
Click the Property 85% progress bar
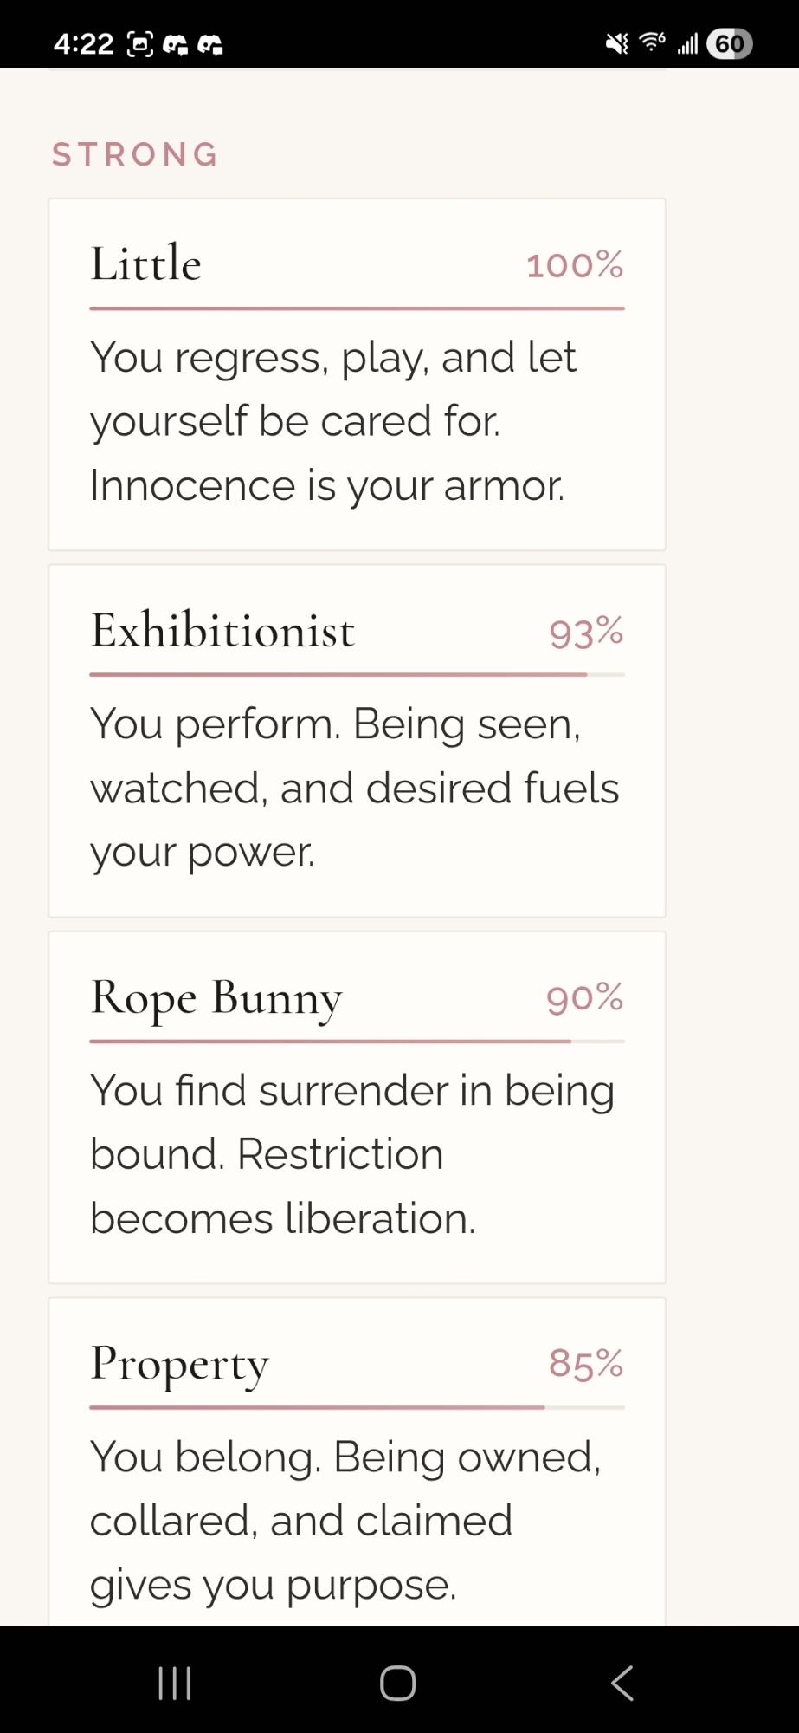coord(357,1407)
